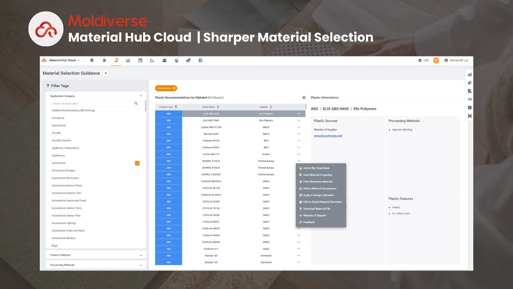513x289 pixels.
Task: Choose Feedback in context menu
Action: [x=321, y=222]
